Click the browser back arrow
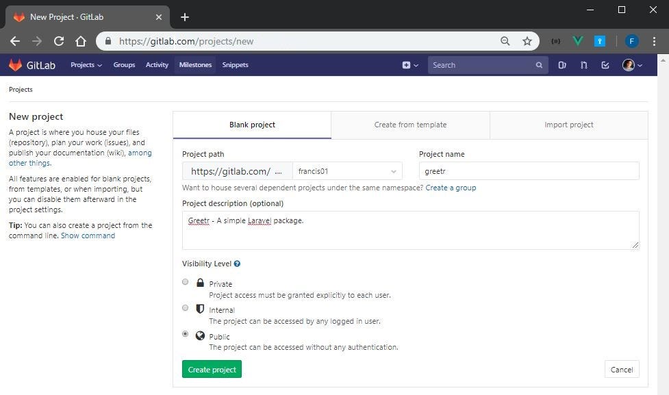 click(15, 41)
